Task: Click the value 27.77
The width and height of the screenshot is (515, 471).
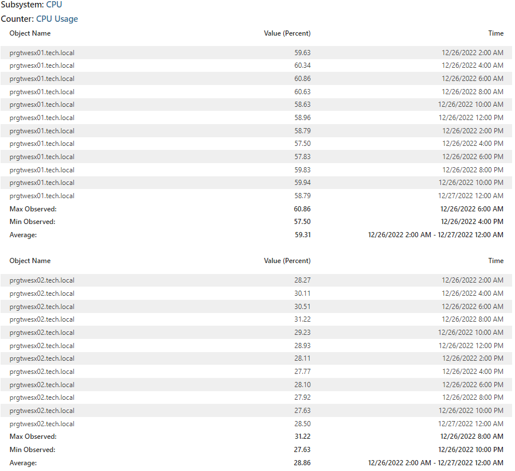Action: point(302,372)
